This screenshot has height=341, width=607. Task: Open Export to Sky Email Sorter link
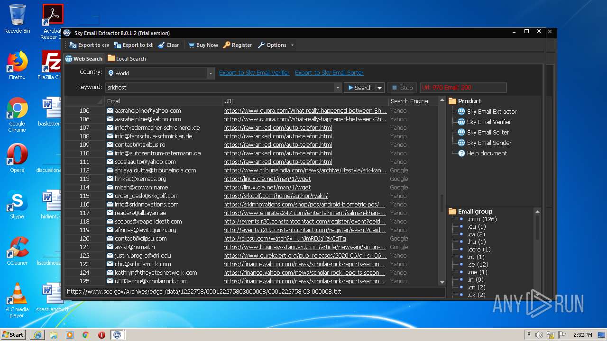pos(329,73)
